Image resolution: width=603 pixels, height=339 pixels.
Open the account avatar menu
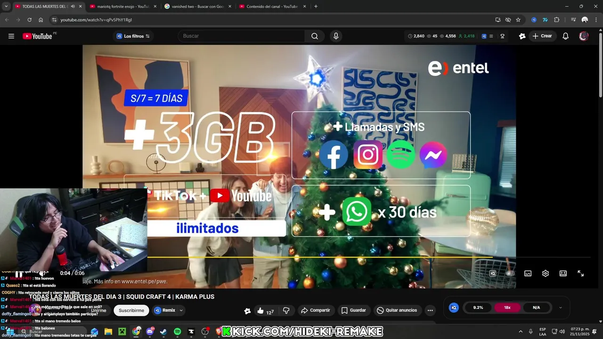584,36
